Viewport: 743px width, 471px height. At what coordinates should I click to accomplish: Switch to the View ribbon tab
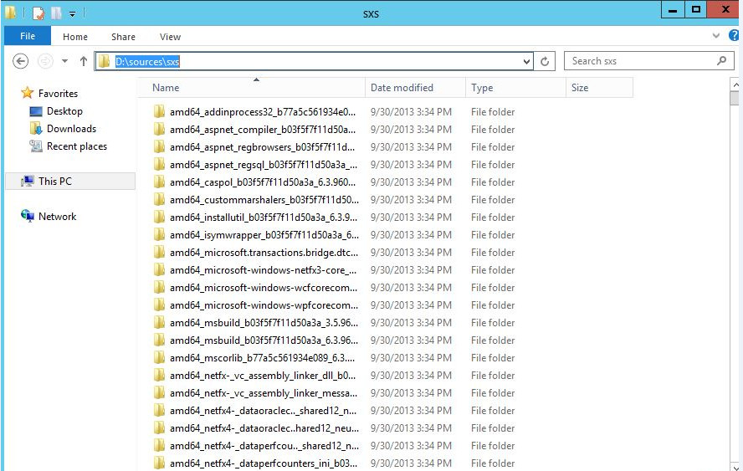pos(170,37)
